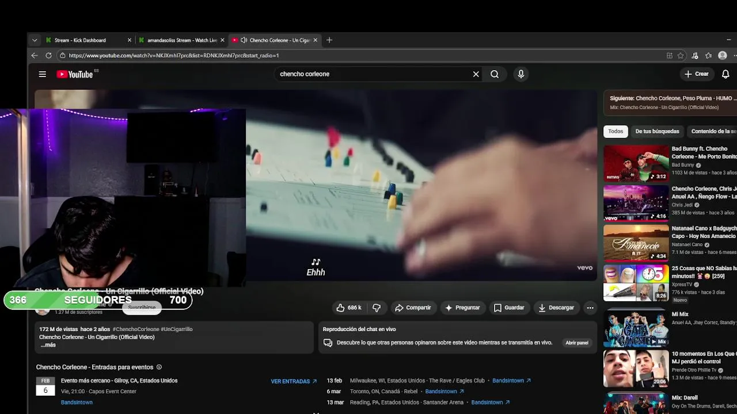
Task: Select the De tus búsquedas chip
Action: [657, 131]
